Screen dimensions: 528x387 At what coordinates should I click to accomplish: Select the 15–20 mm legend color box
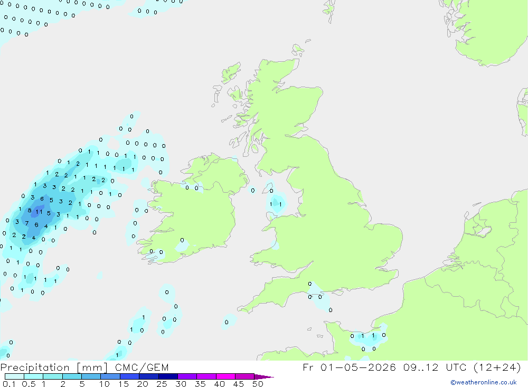(x=130, y=376)
